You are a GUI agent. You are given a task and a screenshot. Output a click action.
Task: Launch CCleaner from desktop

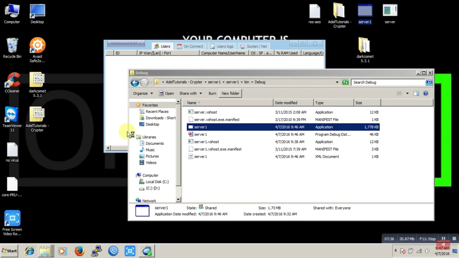click(x=12, y=83)
